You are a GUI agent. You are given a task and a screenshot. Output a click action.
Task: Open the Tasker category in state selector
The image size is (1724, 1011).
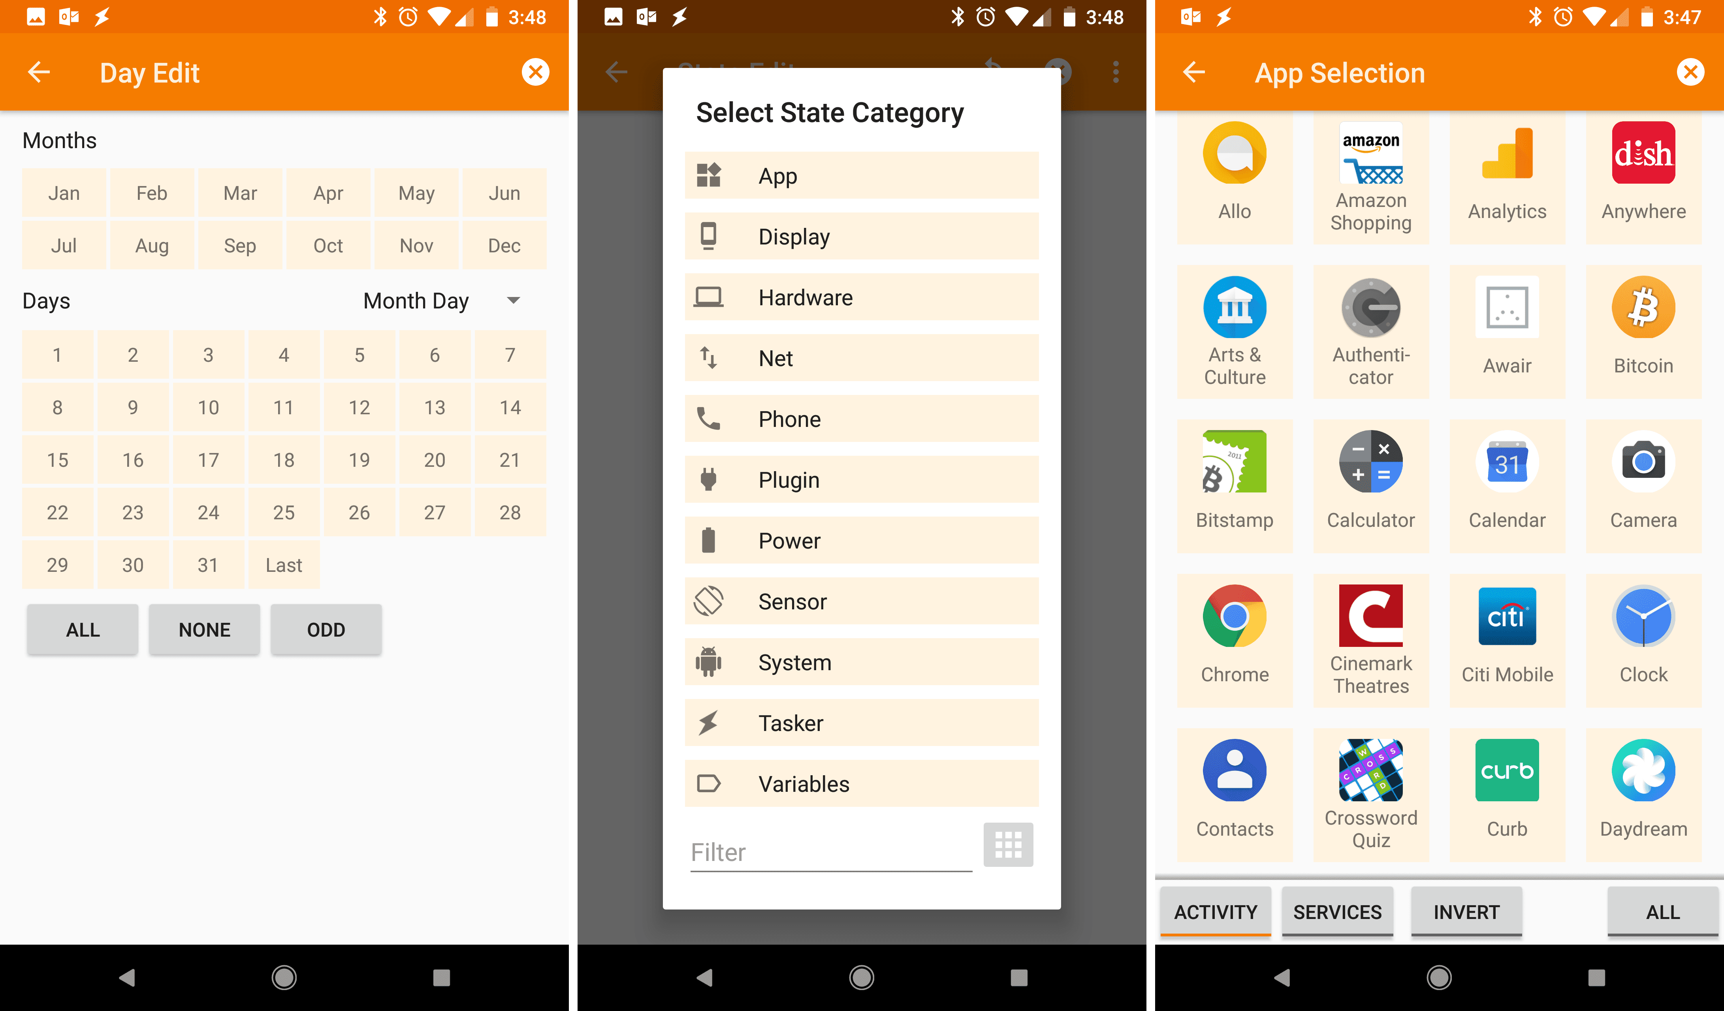[862, 722]
